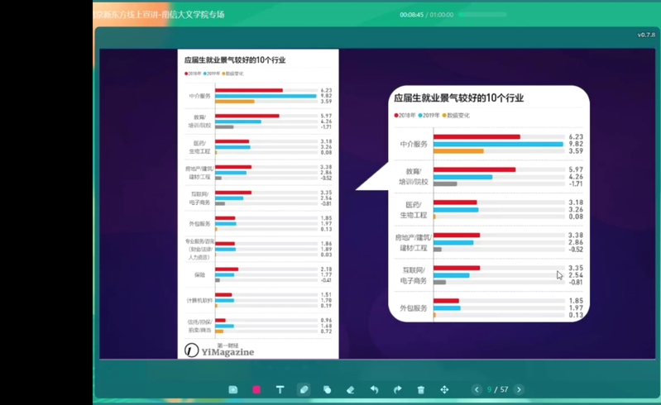Select the Text tool
Screen dimensions: 661x405
[x=280, y=389]
